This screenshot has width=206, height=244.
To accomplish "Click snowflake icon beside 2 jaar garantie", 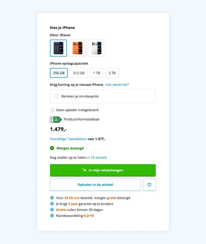I will [x=52, y=204].
